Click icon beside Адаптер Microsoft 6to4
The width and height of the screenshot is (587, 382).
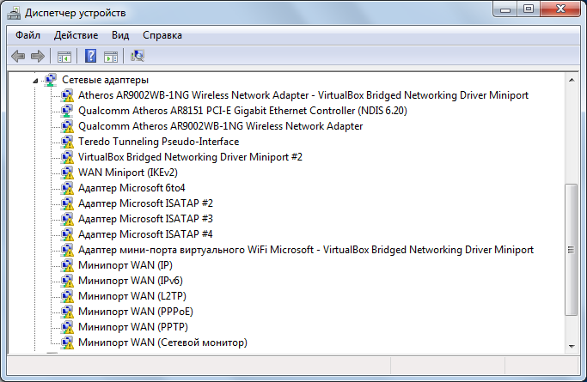click(67, 188)
